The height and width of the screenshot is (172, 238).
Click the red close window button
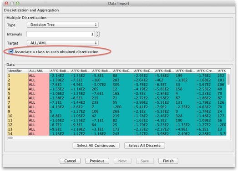coord(6,3)
